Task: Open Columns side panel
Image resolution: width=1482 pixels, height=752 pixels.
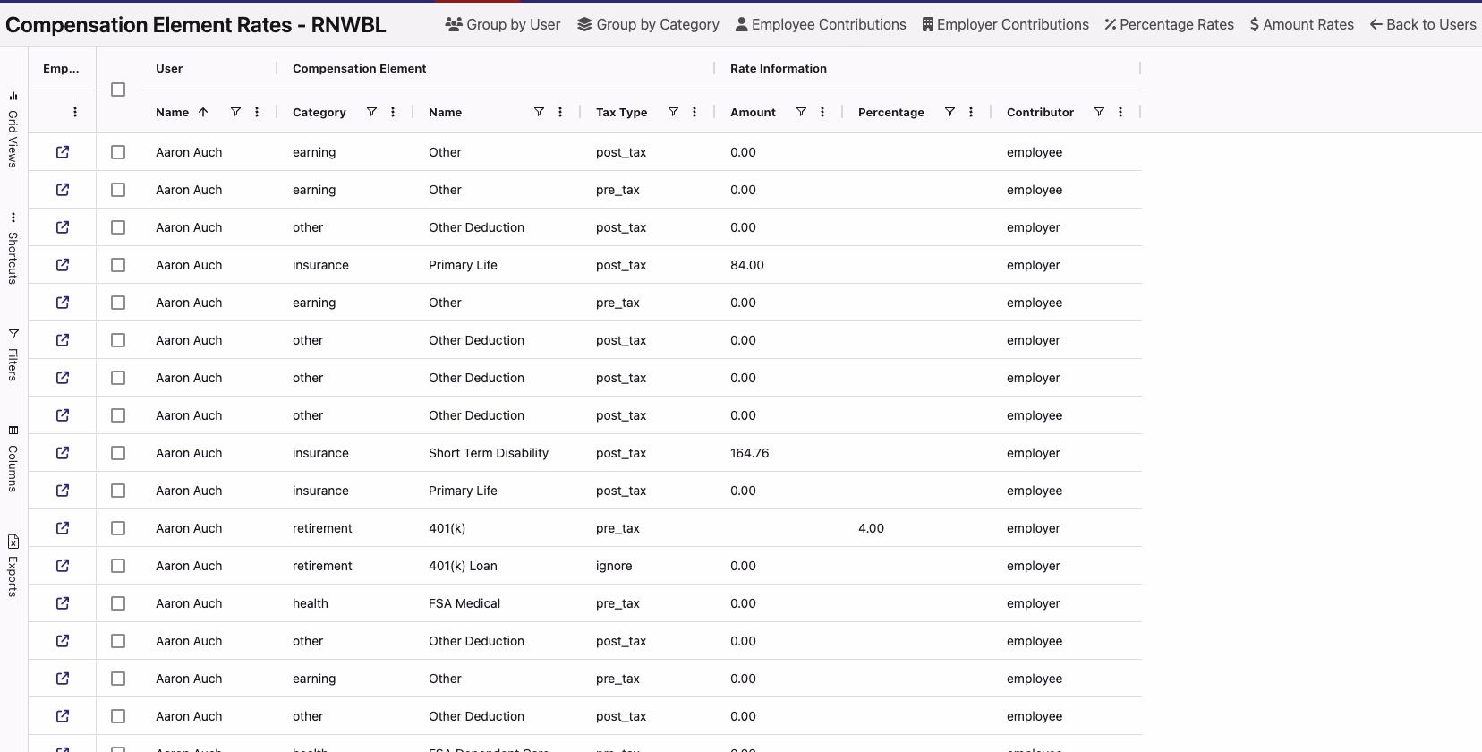Action: click(13, 458)
